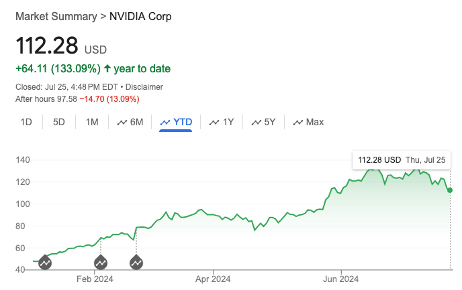462x290 pixels.
Task: Click the trend icon beside Max
Action: 297,123
